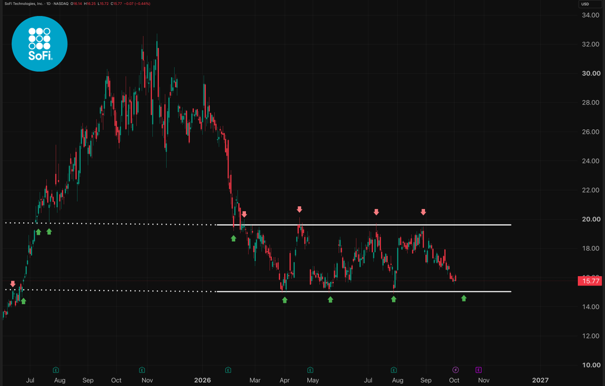Click the earnings marker above Aug 2025
The height and width of the screenshot is (386, 605).
pyautogui.click(x=56, y=370)
